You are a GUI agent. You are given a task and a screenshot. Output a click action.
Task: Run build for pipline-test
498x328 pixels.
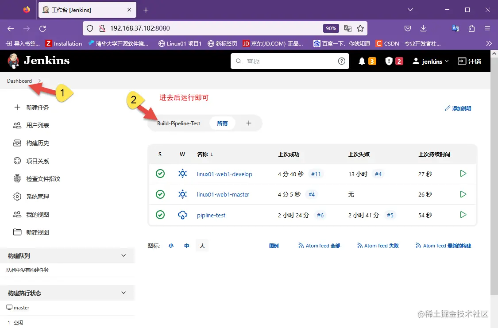point(463,215)
